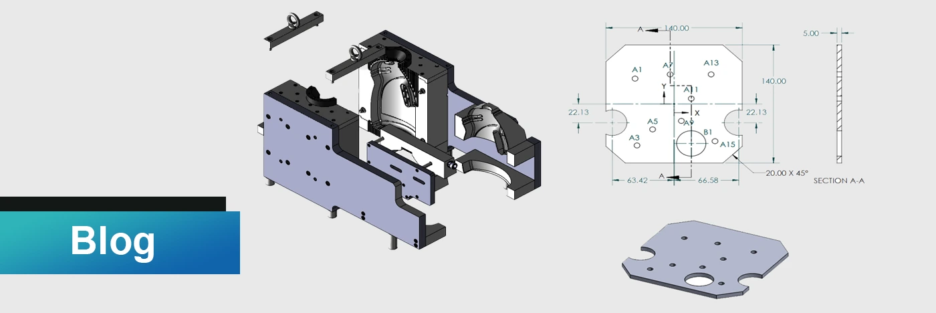Click the Blog banner label
This screenshot has height=313, width=936.
click(x=112, y=241)
